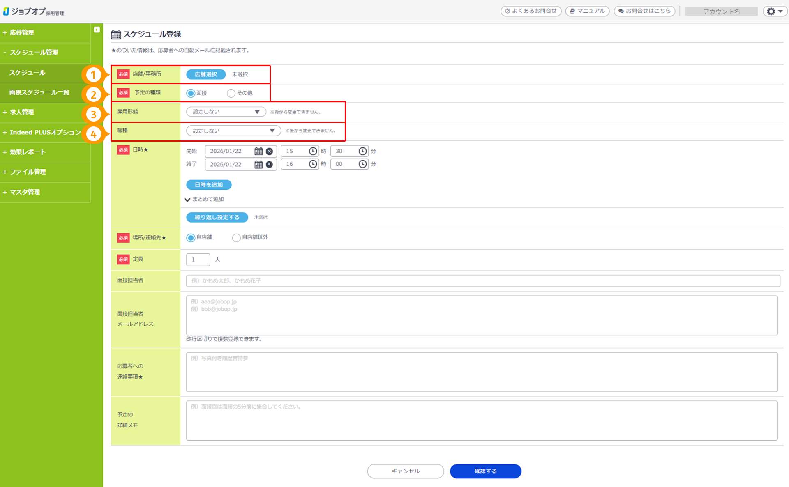Open calendar picker for start date
Image resolution: width=789 pixels, height=487 pixels.
(258, 151)
